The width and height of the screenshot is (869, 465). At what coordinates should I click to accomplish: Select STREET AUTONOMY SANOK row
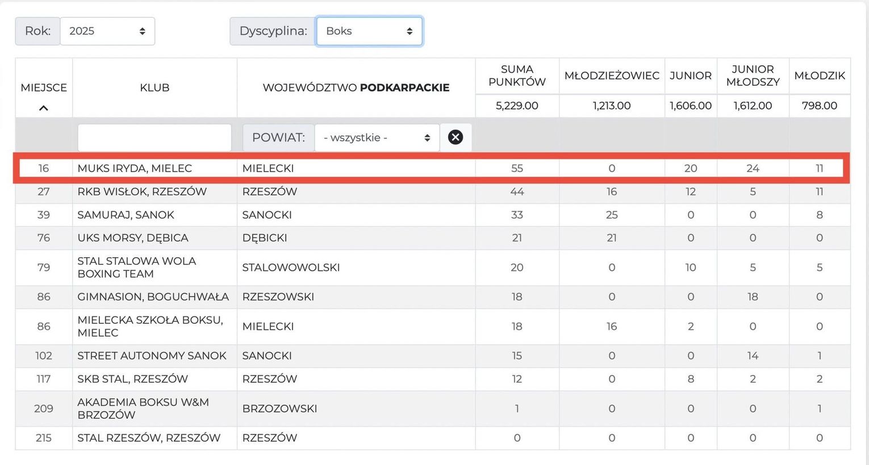[x=152, y=356]
